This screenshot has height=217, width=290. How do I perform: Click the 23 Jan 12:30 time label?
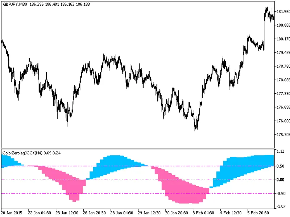click(x=67, y=213)
